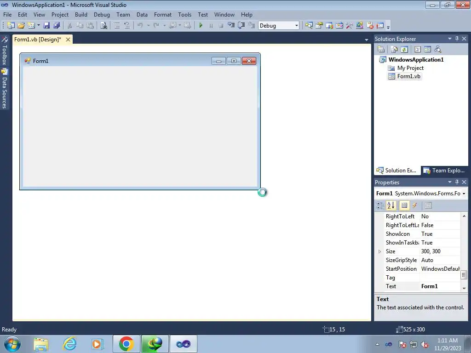Show the Properties list button
Image resolution: width=471 pixels, height=353 pixels.
click(404, 205)
